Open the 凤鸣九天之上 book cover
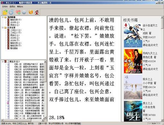Image resolution: width=164 pixels, height=125 pixels. (x=133, y=61)
